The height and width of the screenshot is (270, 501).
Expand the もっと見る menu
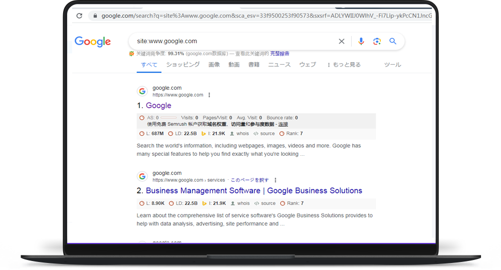(x=344, y=65)
